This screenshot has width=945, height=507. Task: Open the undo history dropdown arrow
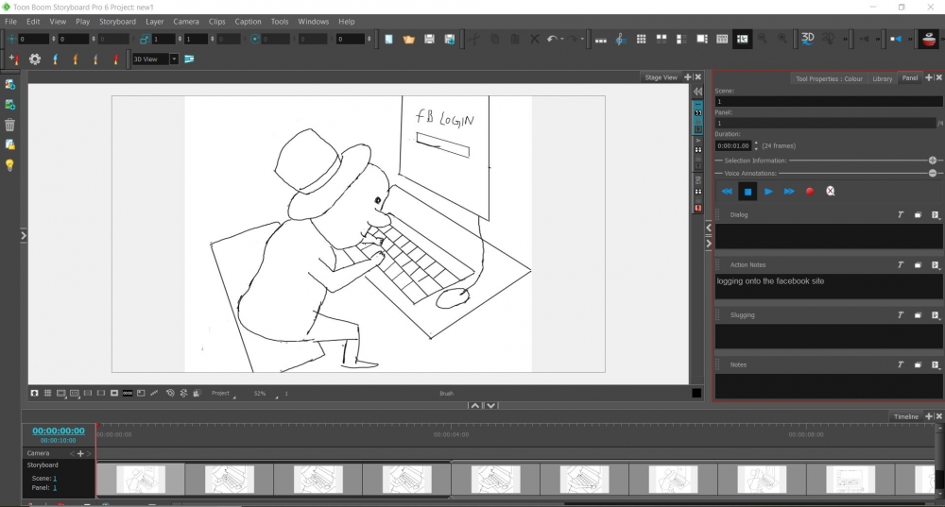pyautogui.click(x=562, y=39)
